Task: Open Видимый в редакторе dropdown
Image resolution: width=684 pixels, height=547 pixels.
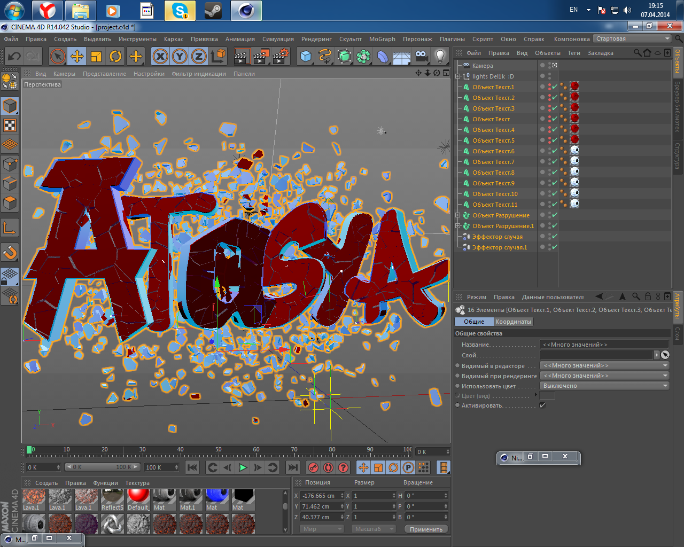Action: (604, 365)
